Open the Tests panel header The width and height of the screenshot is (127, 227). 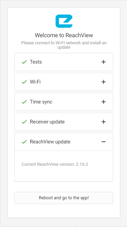click(64, 62)
